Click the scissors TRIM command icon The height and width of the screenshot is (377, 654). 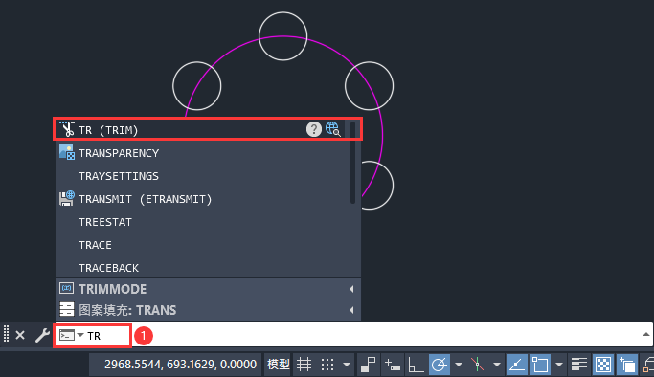67,129
